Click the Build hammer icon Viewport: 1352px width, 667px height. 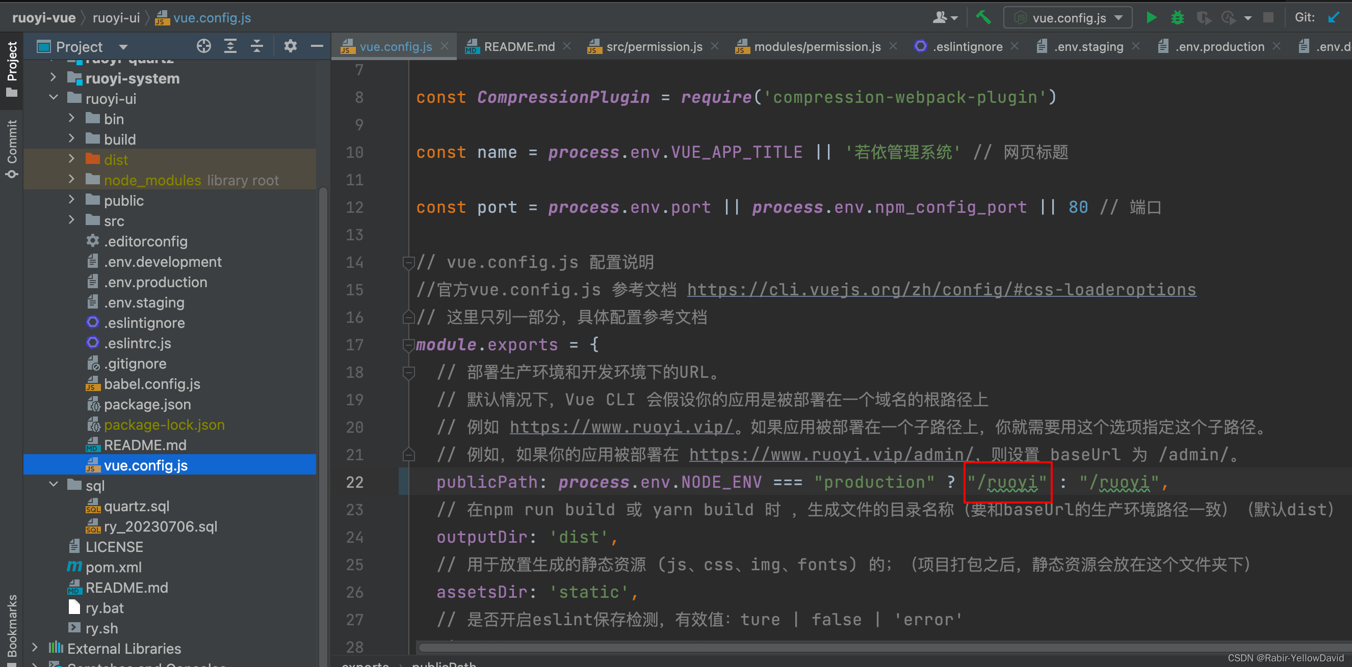pyautogui.click(x=982, y=18)
